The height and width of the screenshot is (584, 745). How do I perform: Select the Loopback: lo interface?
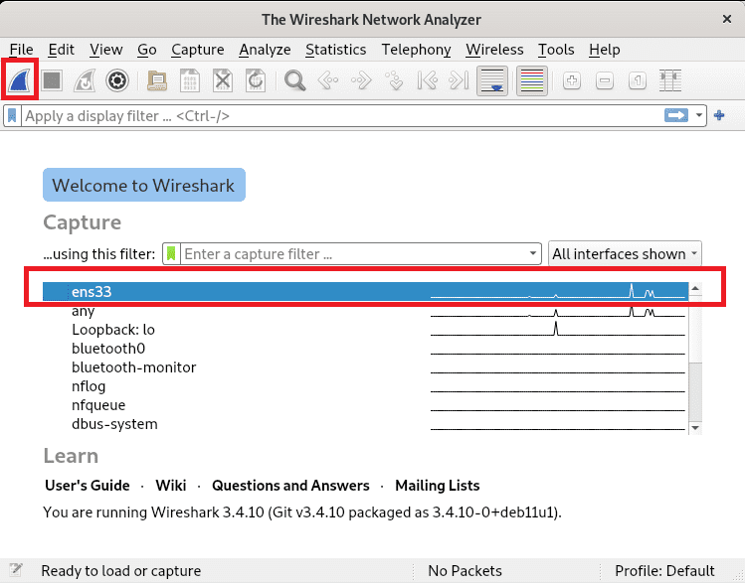(x=365, y=329)
